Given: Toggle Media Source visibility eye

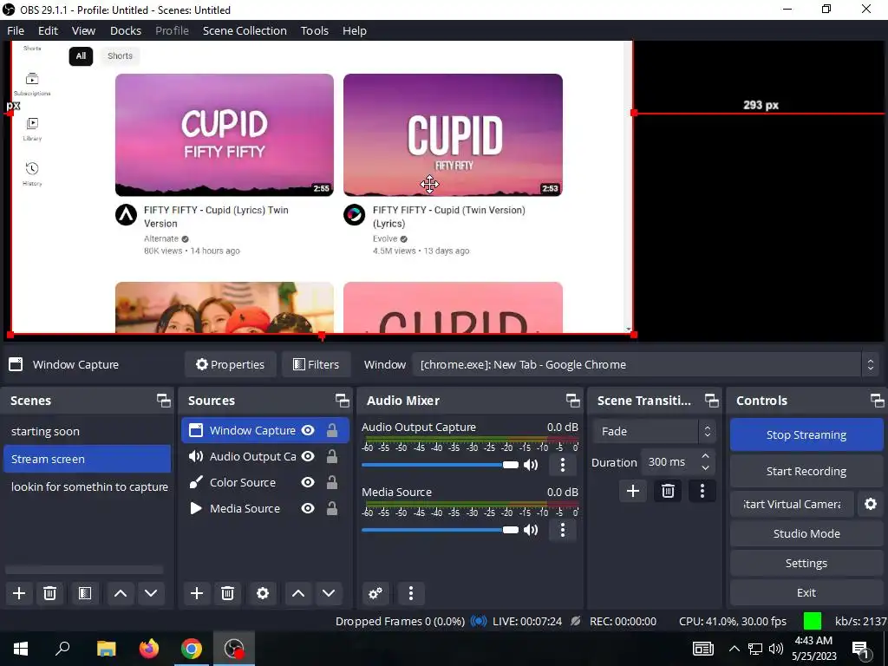Looking at the screenshot, I should click(308, 508).
